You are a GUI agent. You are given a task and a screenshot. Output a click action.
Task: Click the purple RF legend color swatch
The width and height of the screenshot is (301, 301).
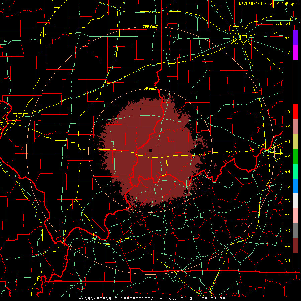tap(295, 37)
